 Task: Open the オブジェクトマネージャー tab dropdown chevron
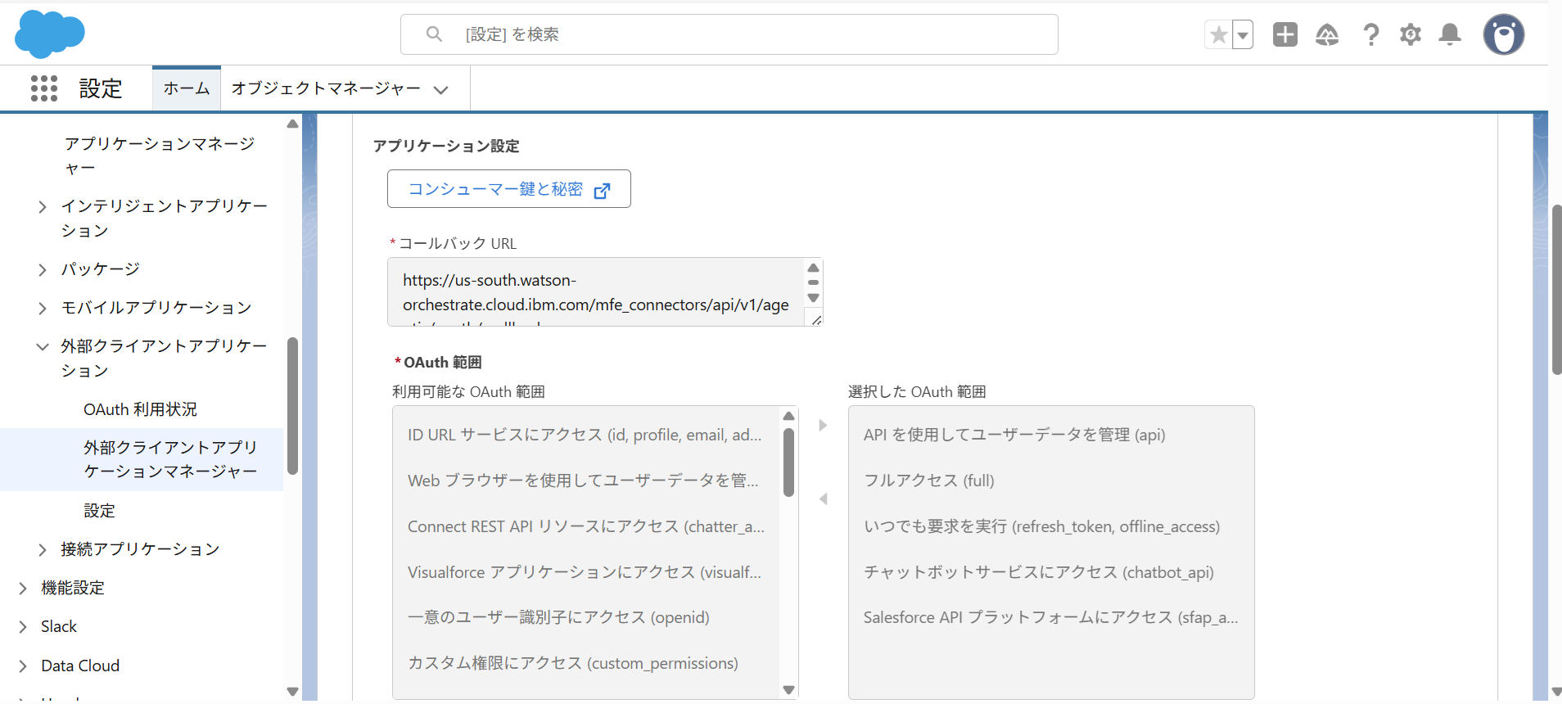coord(441,89)
